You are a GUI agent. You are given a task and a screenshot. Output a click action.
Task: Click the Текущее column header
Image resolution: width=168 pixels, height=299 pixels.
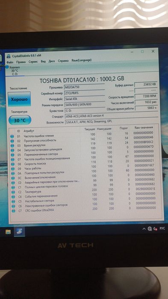89,129
